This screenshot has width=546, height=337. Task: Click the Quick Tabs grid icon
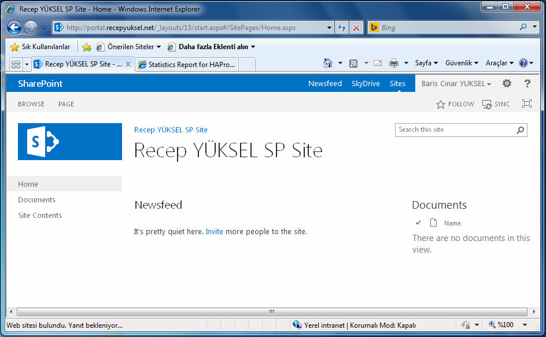(x=16, y=64)
